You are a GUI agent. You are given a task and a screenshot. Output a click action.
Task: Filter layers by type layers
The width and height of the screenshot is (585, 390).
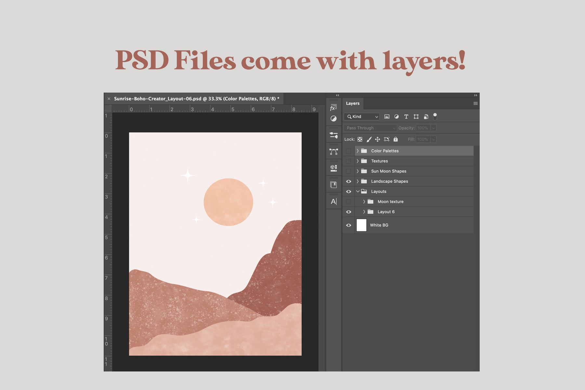[406, 117]
